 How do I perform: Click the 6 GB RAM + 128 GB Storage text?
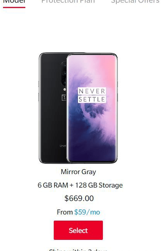pos(80,185)
